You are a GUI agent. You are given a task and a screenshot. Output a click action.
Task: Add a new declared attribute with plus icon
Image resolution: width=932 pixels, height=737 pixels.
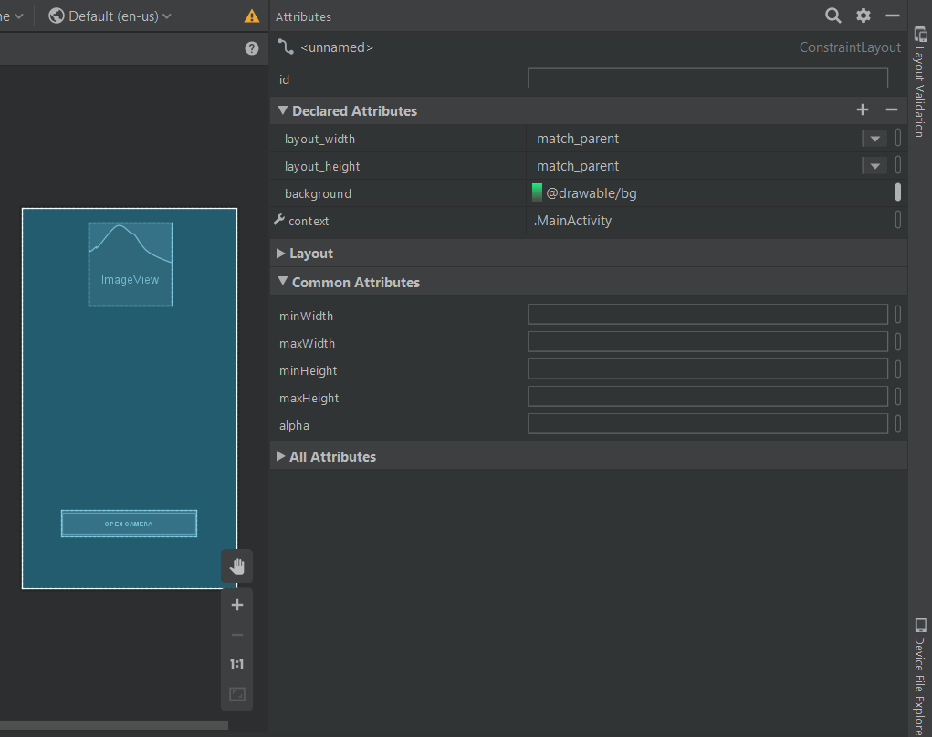pyautogui.click(x=862, y=109)
